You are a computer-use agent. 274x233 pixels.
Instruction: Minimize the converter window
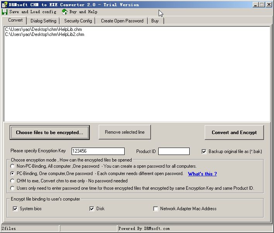coord(256,5)
